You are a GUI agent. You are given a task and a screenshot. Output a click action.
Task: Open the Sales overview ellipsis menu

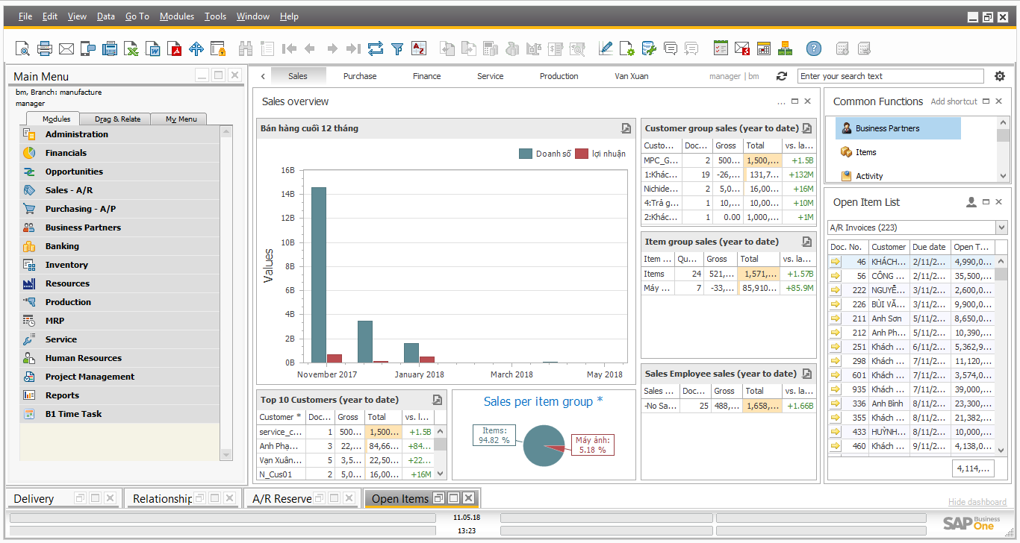click(x=781, y=102)
